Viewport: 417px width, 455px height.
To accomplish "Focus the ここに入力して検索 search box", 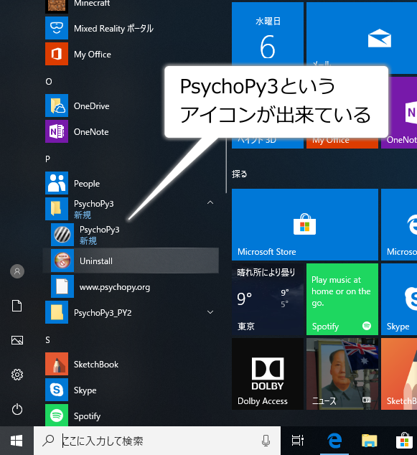I will 157,441.
